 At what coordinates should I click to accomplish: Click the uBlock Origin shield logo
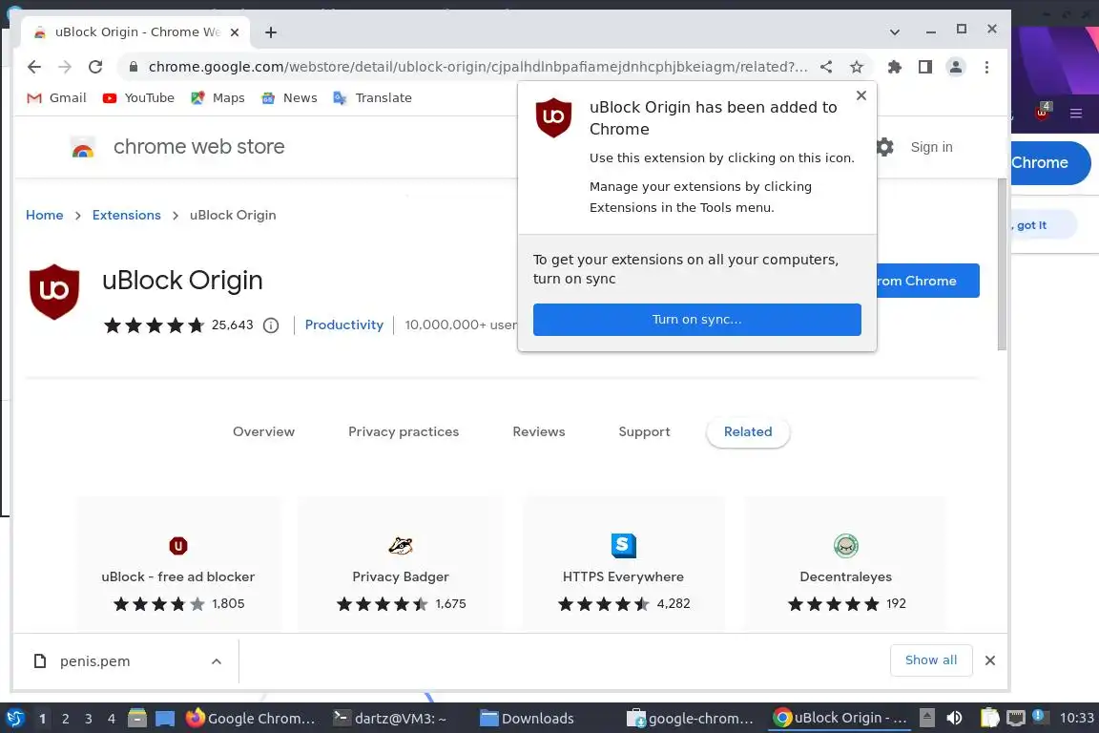(x=54, y=291)
